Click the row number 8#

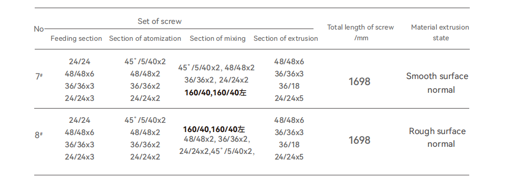tap(39, 135)
